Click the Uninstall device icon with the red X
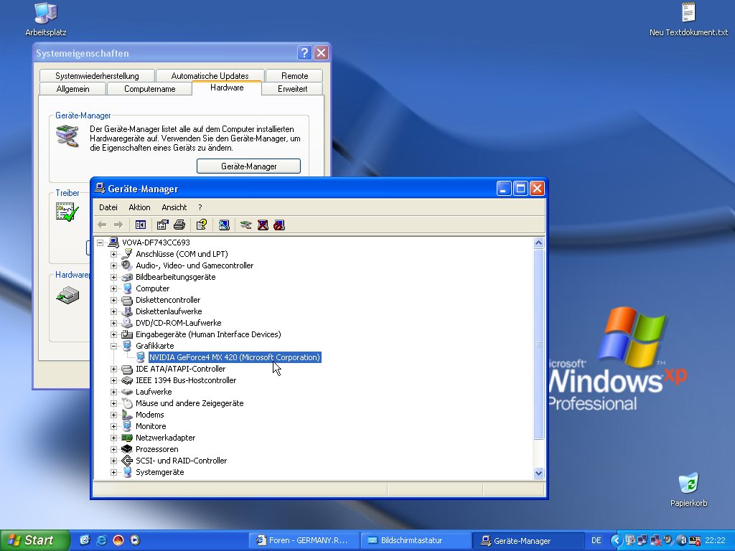 click(263, 225)
